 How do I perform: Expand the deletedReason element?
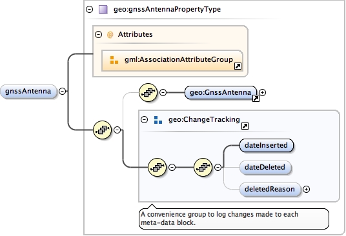point(306,190)
